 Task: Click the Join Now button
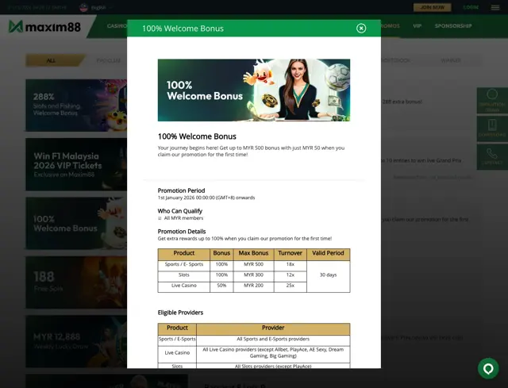(x=432, y=7)
